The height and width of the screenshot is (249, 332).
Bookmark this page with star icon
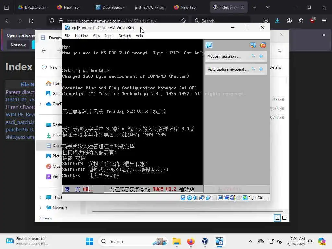183,20
